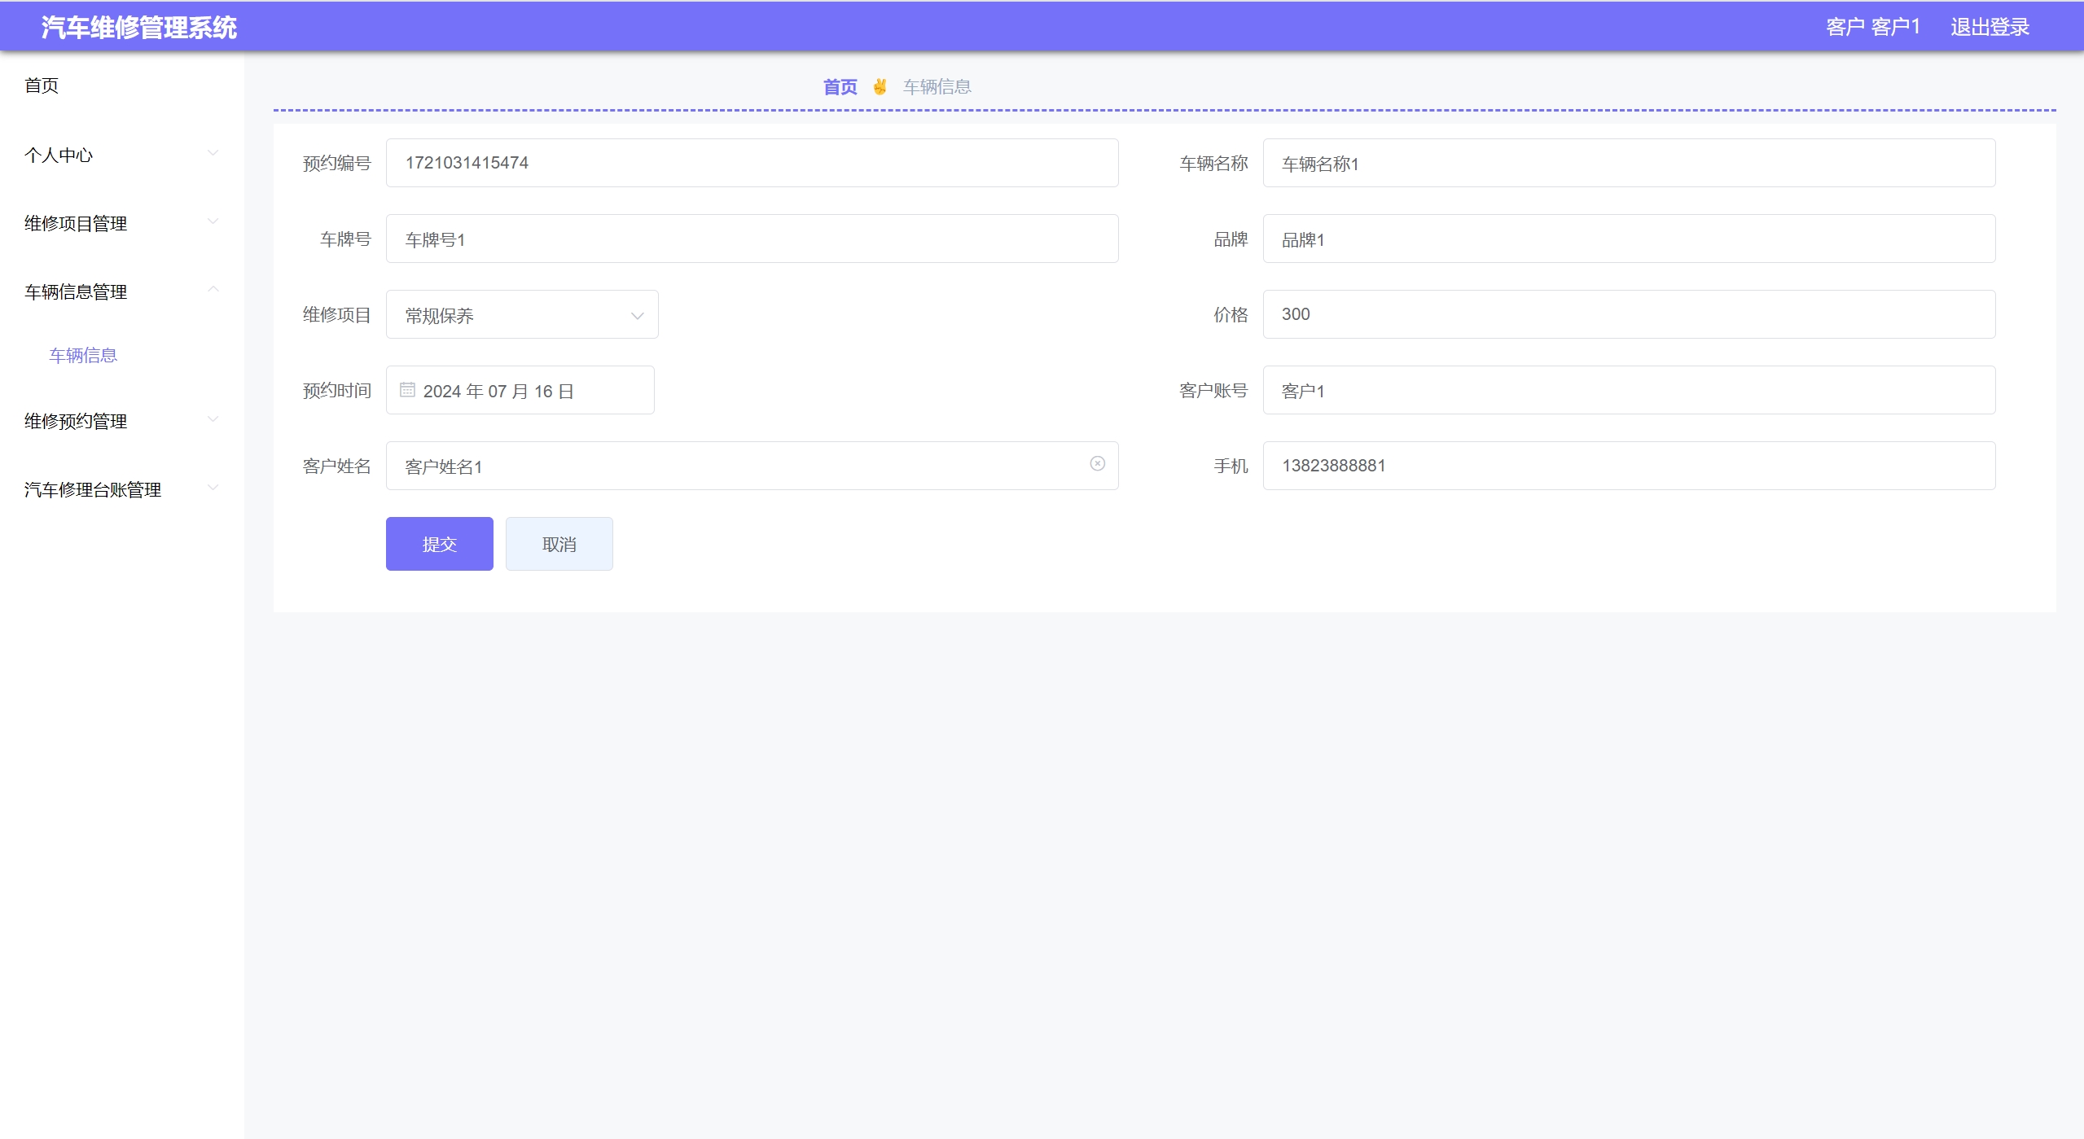Screen dimensions: 2084x1139
Task: Click the 预约编号 input field
Action: 751,163
